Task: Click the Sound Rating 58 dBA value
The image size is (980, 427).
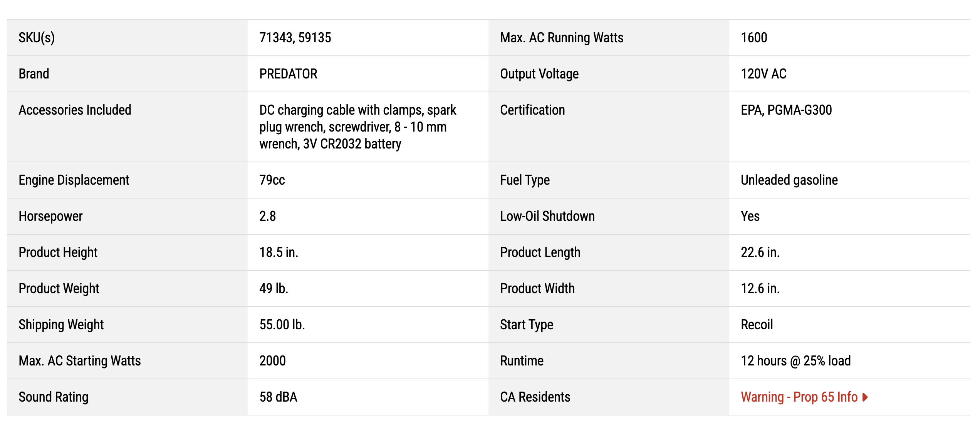Action: point(278,397)
